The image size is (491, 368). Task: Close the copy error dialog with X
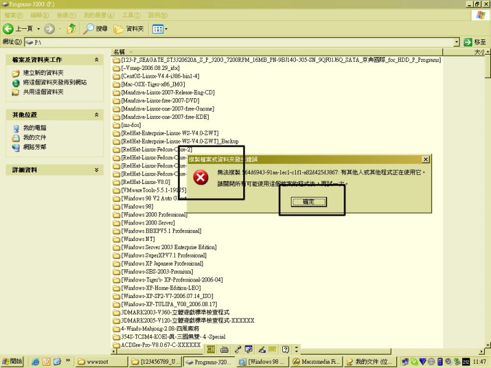pyautogui.click(x=425, y=159)
